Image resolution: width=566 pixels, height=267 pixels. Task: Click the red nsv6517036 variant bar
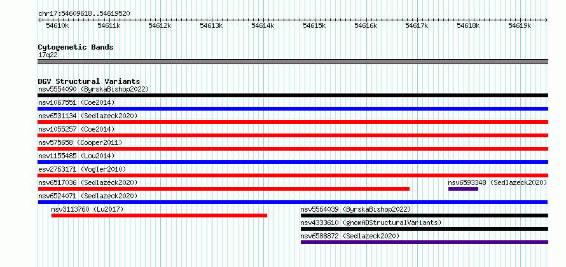point(224,189)
